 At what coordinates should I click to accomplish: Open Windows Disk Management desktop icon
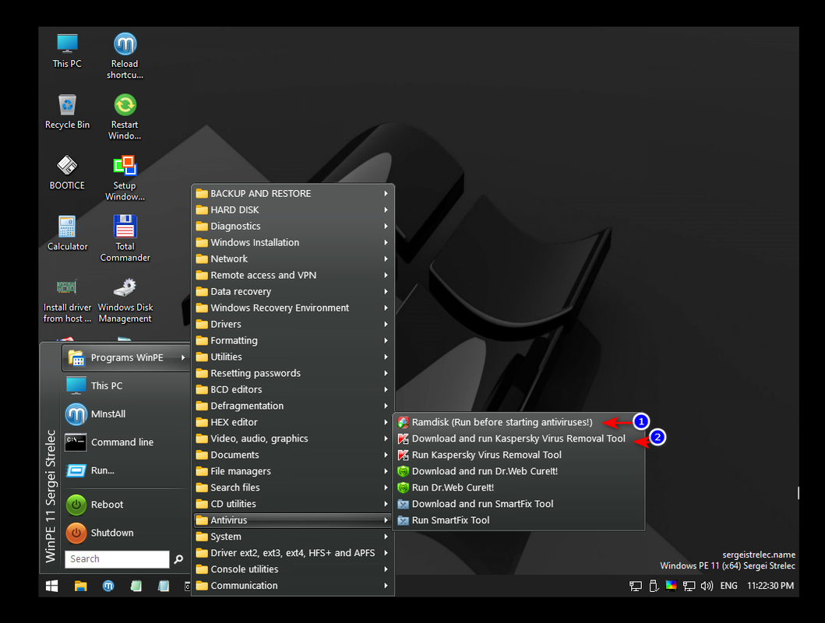[125, 300]
